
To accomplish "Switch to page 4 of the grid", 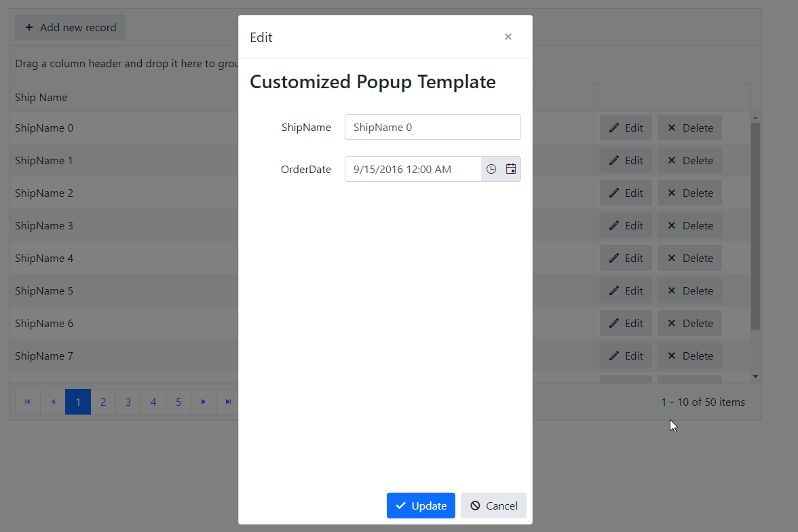I will (153, 402).
